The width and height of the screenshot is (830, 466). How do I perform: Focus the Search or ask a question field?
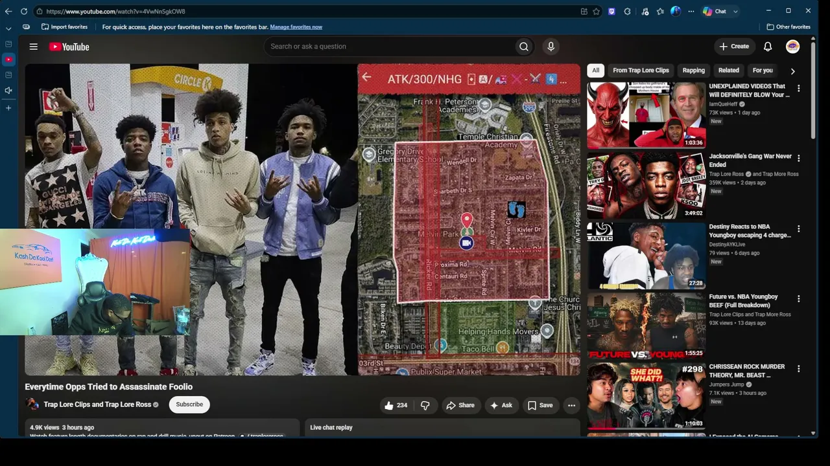[389, 47]
